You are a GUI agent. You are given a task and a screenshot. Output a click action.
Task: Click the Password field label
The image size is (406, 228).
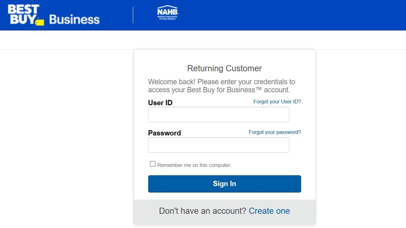coord(165,133)
